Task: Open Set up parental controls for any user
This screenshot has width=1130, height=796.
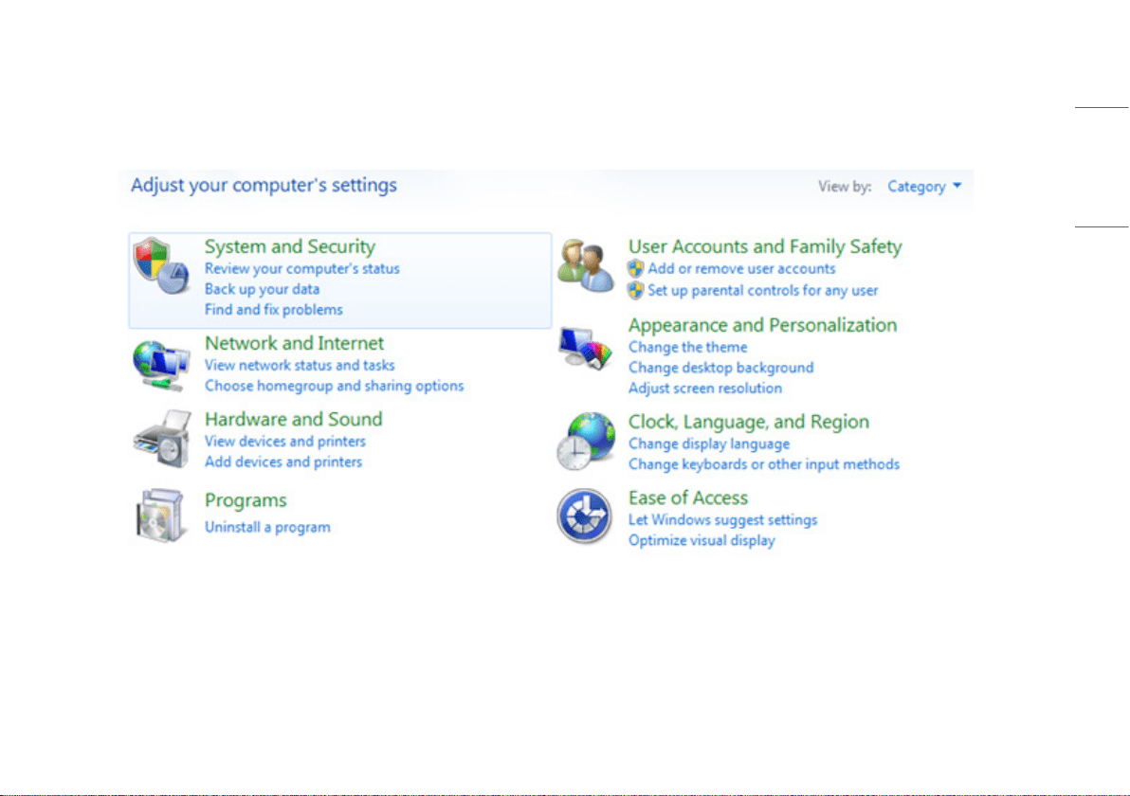Action: [x=762, y=290]
